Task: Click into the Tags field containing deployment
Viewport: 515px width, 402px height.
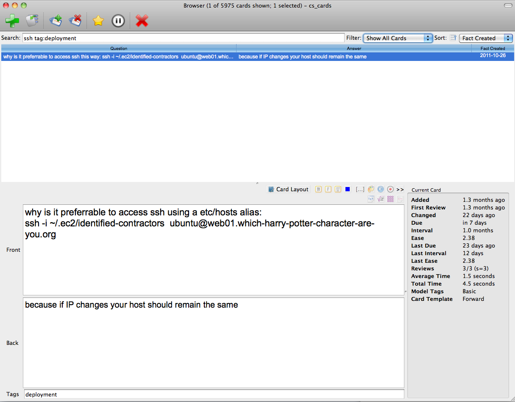Action: point(214,394)
